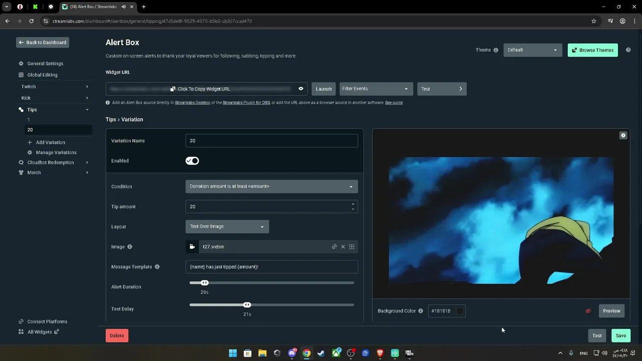This screenshot has height=361, width=642.
Task: Click the Manage Variations gear icon
Action: pos(30,152)
